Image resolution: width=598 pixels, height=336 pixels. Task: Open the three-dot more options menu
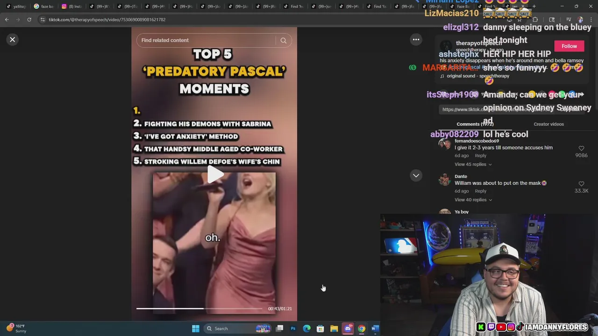tap(416, 40)
